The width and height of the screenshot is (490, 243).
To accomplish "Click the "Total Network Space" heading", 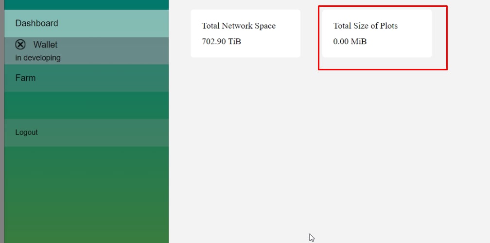I will (x=239, y=26).
